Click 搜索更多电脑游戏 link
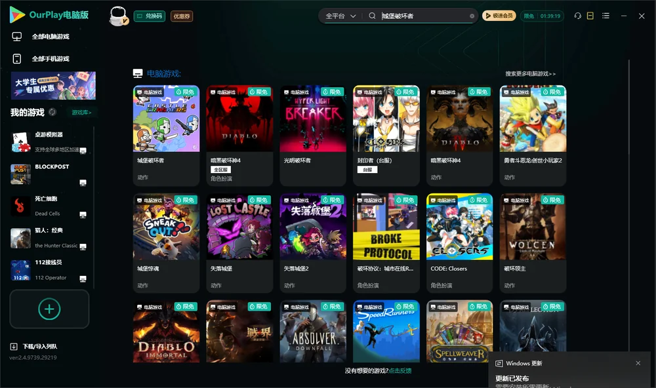Screen dimensions: 656x388 [x=530, y=73]
